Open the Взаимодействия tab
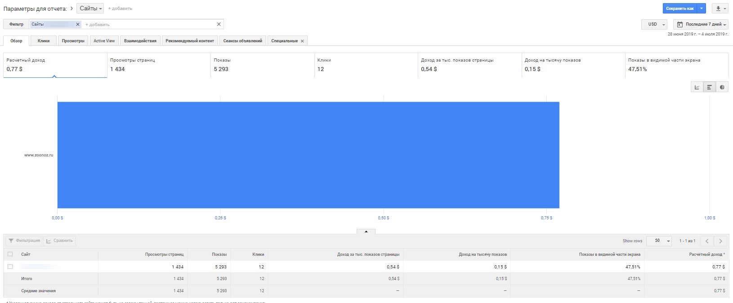This screenshot has height=303, width=733. coord(140,41)
